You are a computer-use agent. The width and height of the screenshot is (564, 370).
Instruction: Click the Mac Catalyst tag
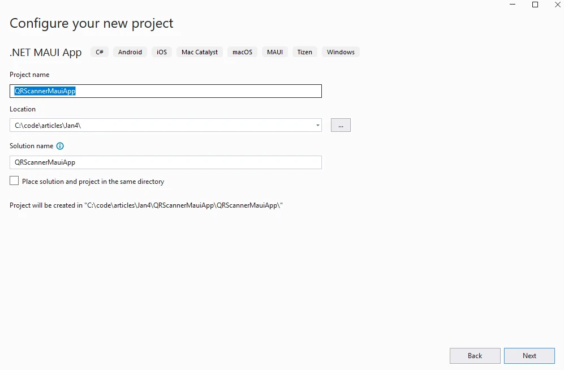coord(200,52)
